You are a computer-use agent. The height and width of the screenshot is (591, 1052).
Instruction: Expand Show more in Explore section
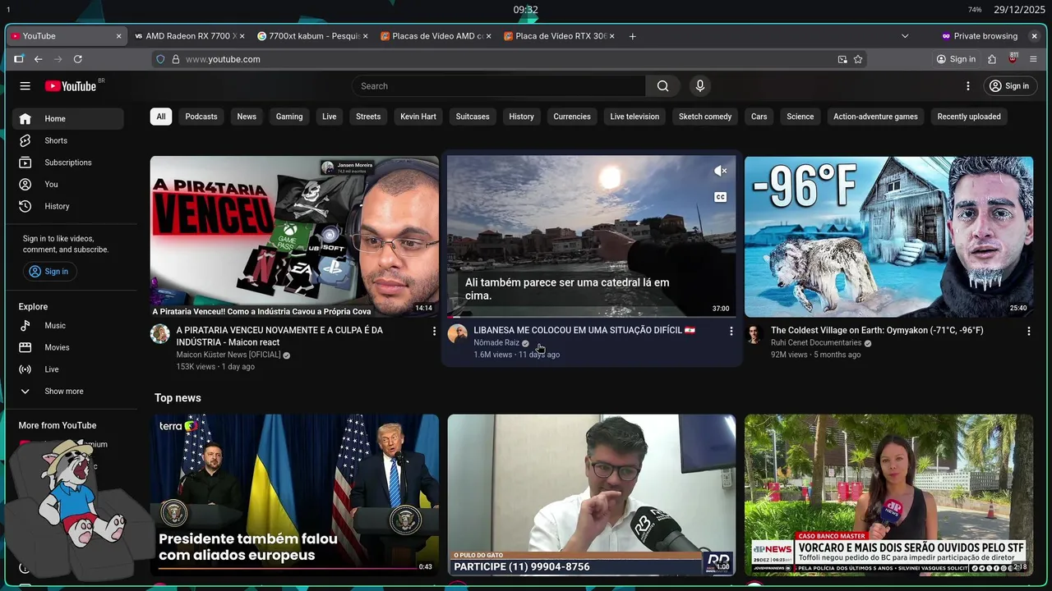pos(68,392)
